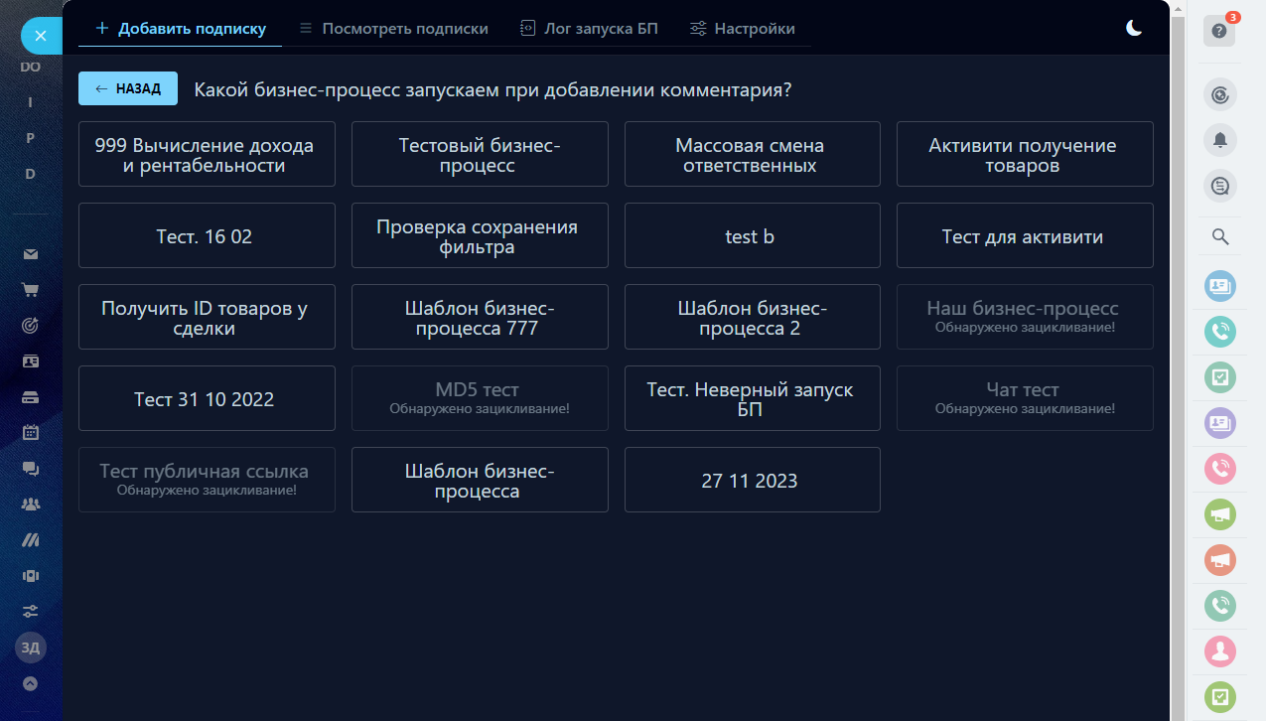Screen dimensions: 1266x721
Task: Switch to the Добавить подписку tab
Action: [x=181, y=28]
